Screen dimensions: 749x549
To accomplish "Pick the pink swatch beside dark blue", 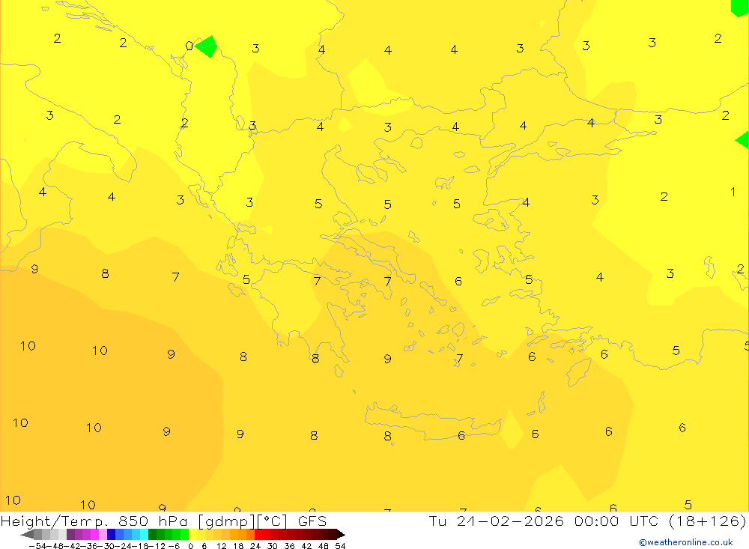I will point(103,534).
